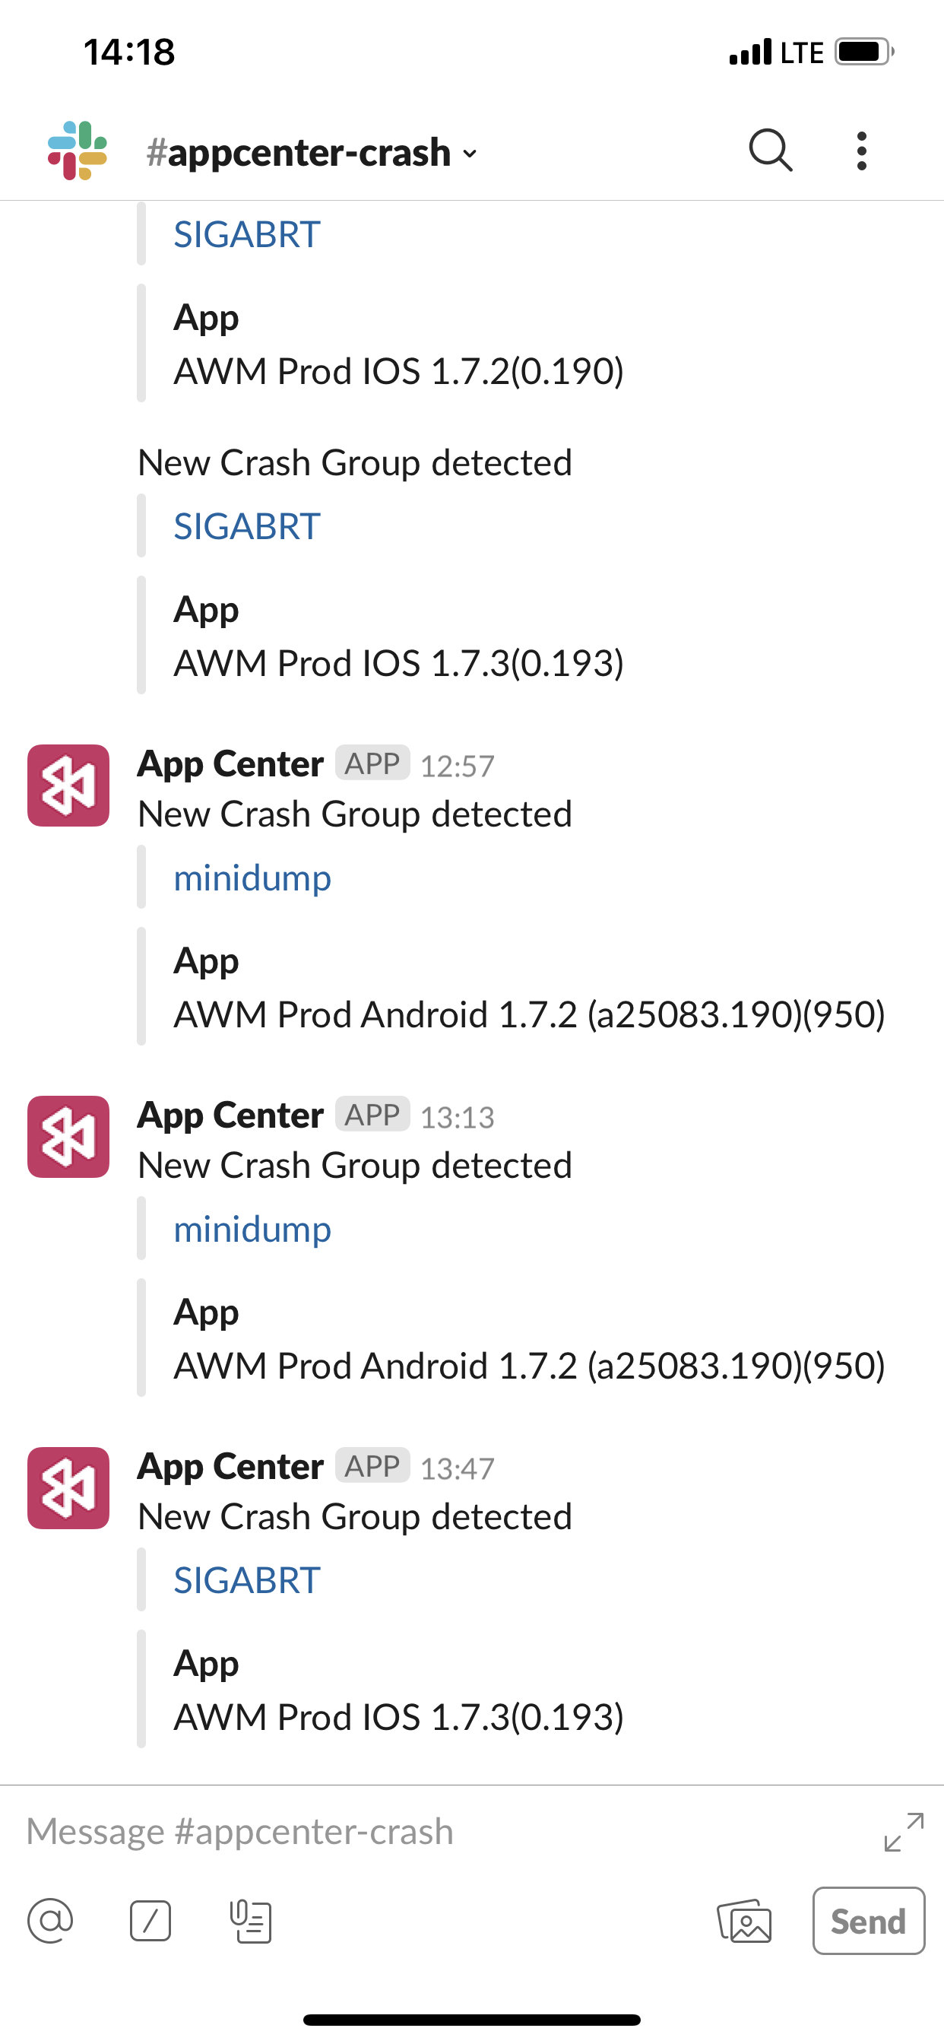Open search in the channel
The height and width of the screenshot is (2044, 944).
point(770,151)
